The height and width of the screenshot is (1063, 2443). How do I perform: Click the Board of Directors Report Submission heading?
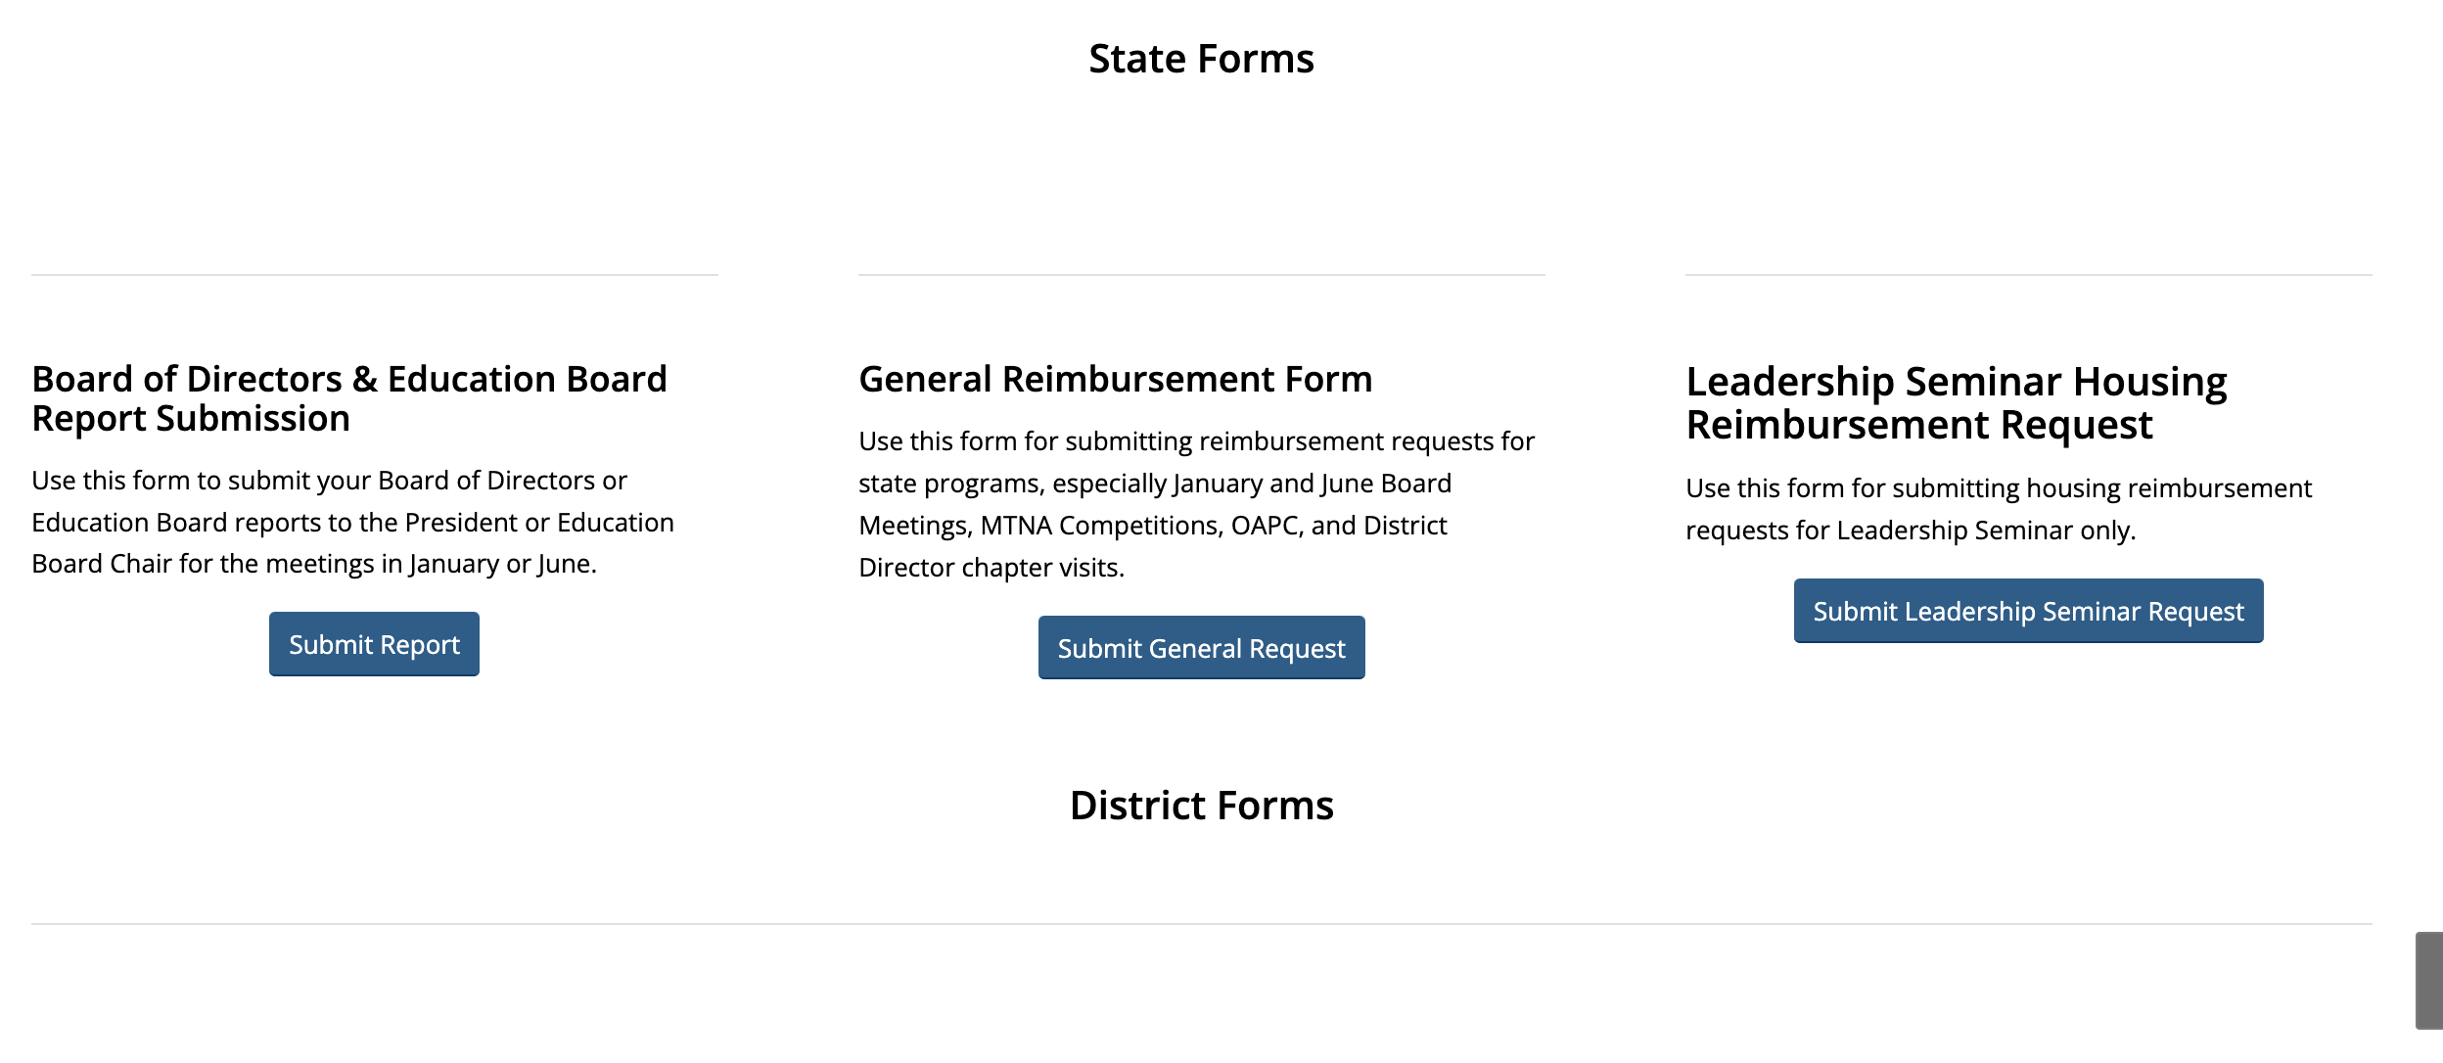point(349,398)
